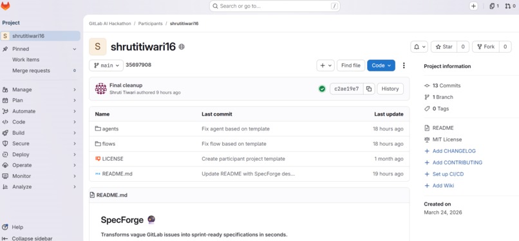Click the project avatar S in sidebar

(x=5, y=36)
